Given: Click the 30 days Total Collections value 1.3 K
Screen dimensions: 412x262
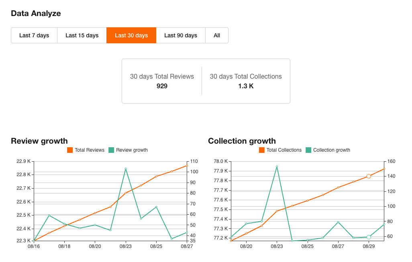Looking at the screenshot, I should [x=246, y=86].
